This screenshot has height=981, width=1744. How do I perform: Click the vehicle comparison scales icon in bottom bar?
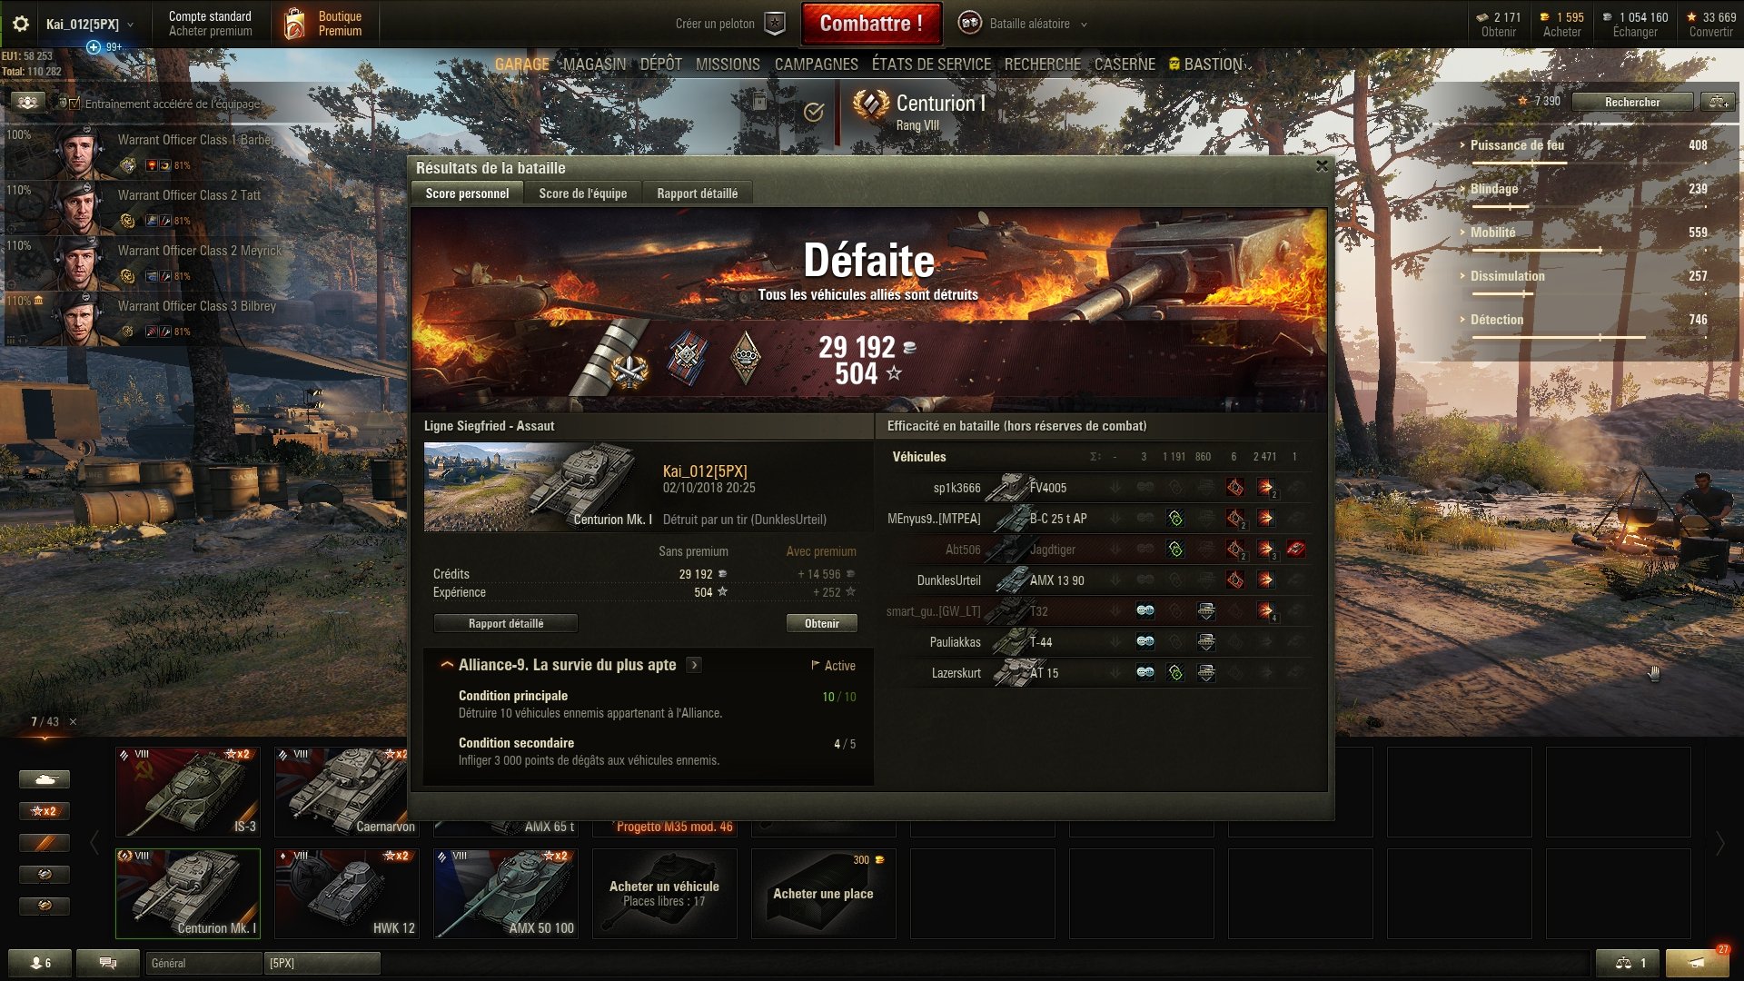click(x=1630, y=963)
